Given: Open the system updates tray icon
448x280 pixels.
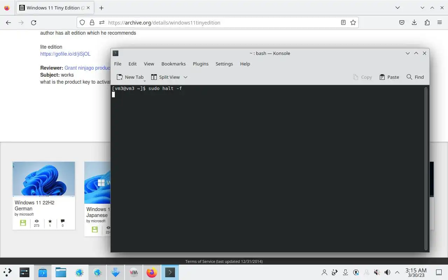Looking at the screenshot, I should tap(356, 272).
